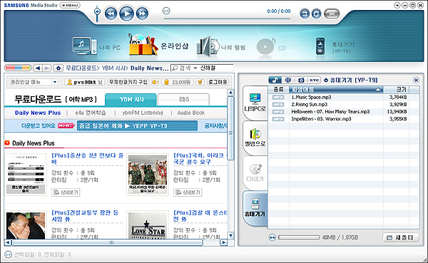Click the 무제한패키지 구입 button
This screenshot has width=428, height=263.
128,82
